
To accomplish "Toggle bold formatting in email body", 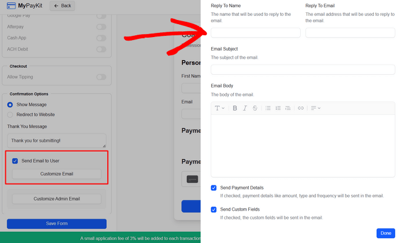I will tap(235, 108).
